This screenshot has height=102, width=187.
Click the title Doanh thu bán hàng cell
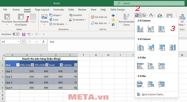41,59
